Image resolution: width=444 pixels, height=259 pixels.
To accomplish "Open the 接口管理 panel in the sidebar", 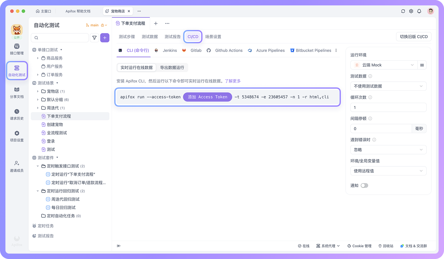I will pyautogui.click(x=17, y=49).
